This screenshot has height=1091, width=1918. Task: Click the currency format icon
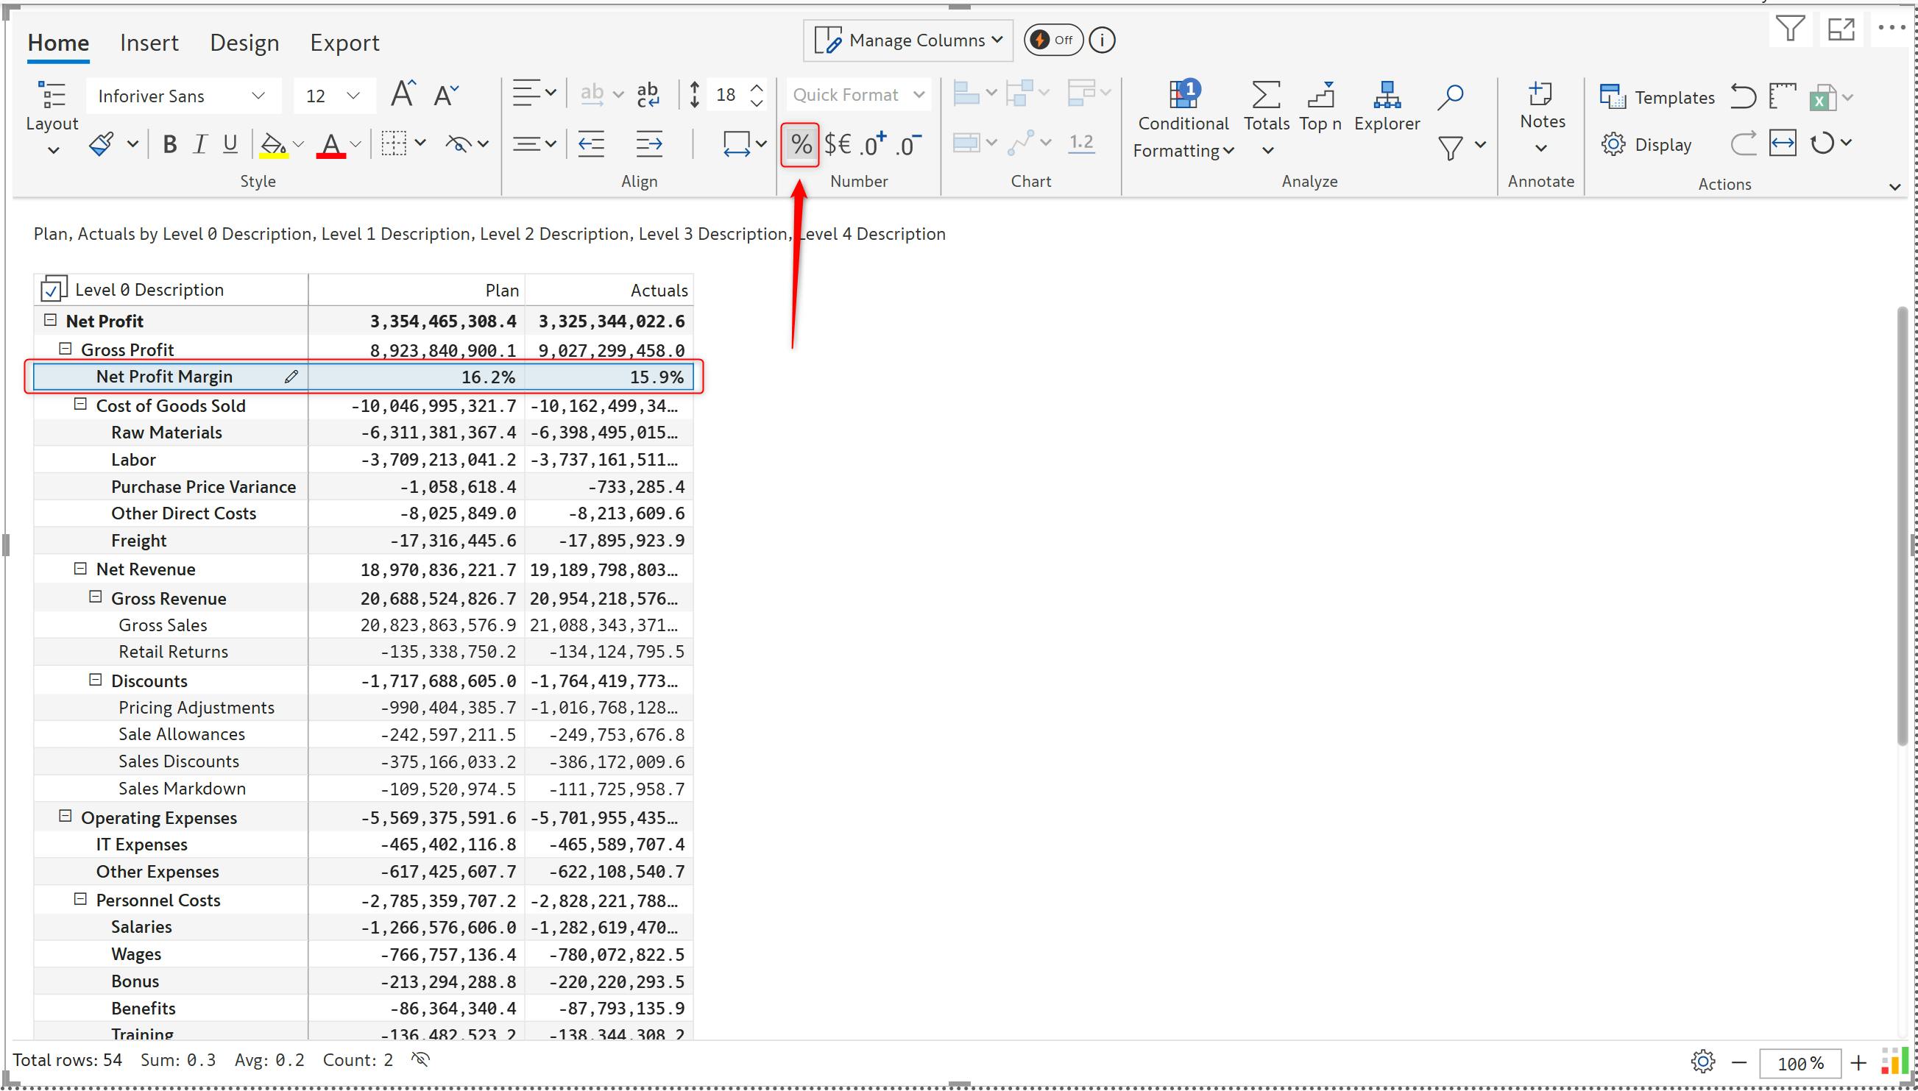[x=838, y=144]
